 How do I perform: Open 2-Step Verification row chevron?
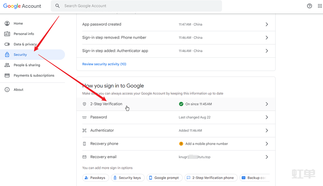click(267, 104)
